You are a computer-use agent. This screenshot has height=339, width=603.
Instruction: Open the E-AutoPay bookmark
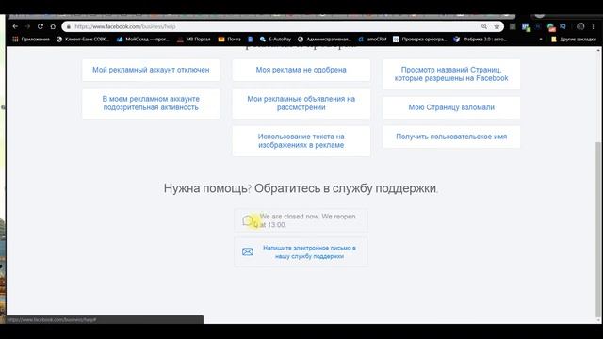tap(275, 40)
